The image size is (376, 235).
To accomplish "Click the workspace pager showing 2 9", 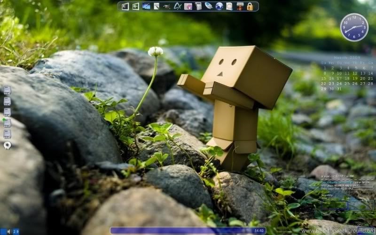I will tap(16, 232).
